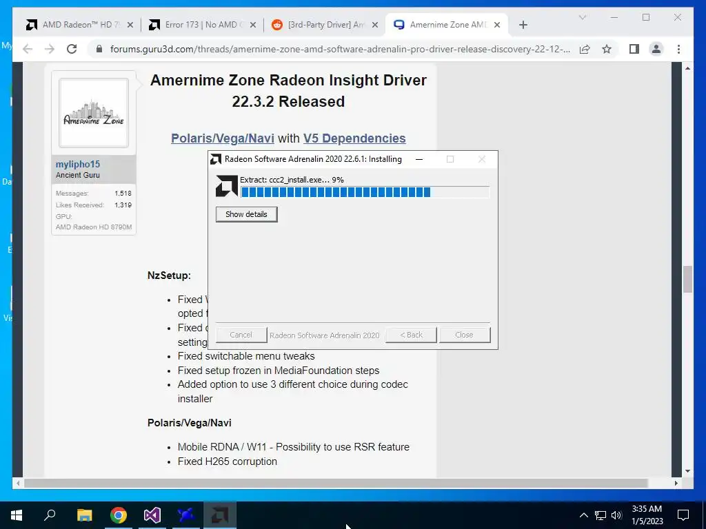
Task: Click the 1,319 likes received value
Action: (x=123, y=205)
